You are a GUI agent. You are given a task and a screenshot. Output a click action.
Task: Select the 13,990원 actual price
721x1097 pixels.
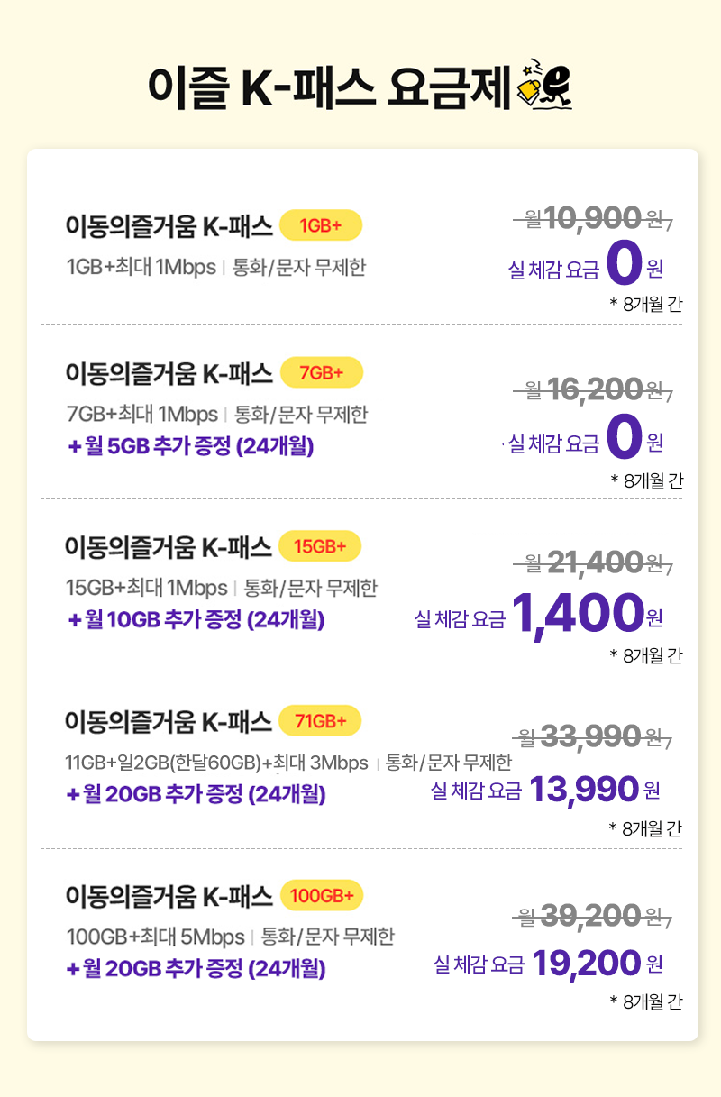click(594, 790)
